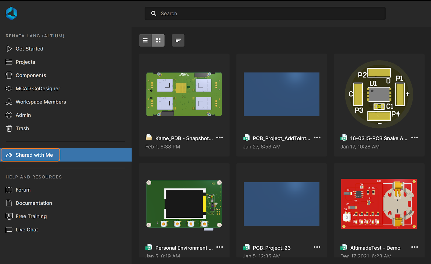Screen dimensions: 431x264
Task: Open the Projects section in the sidebar
Action: pyautogui.click(x=25, y=62)
